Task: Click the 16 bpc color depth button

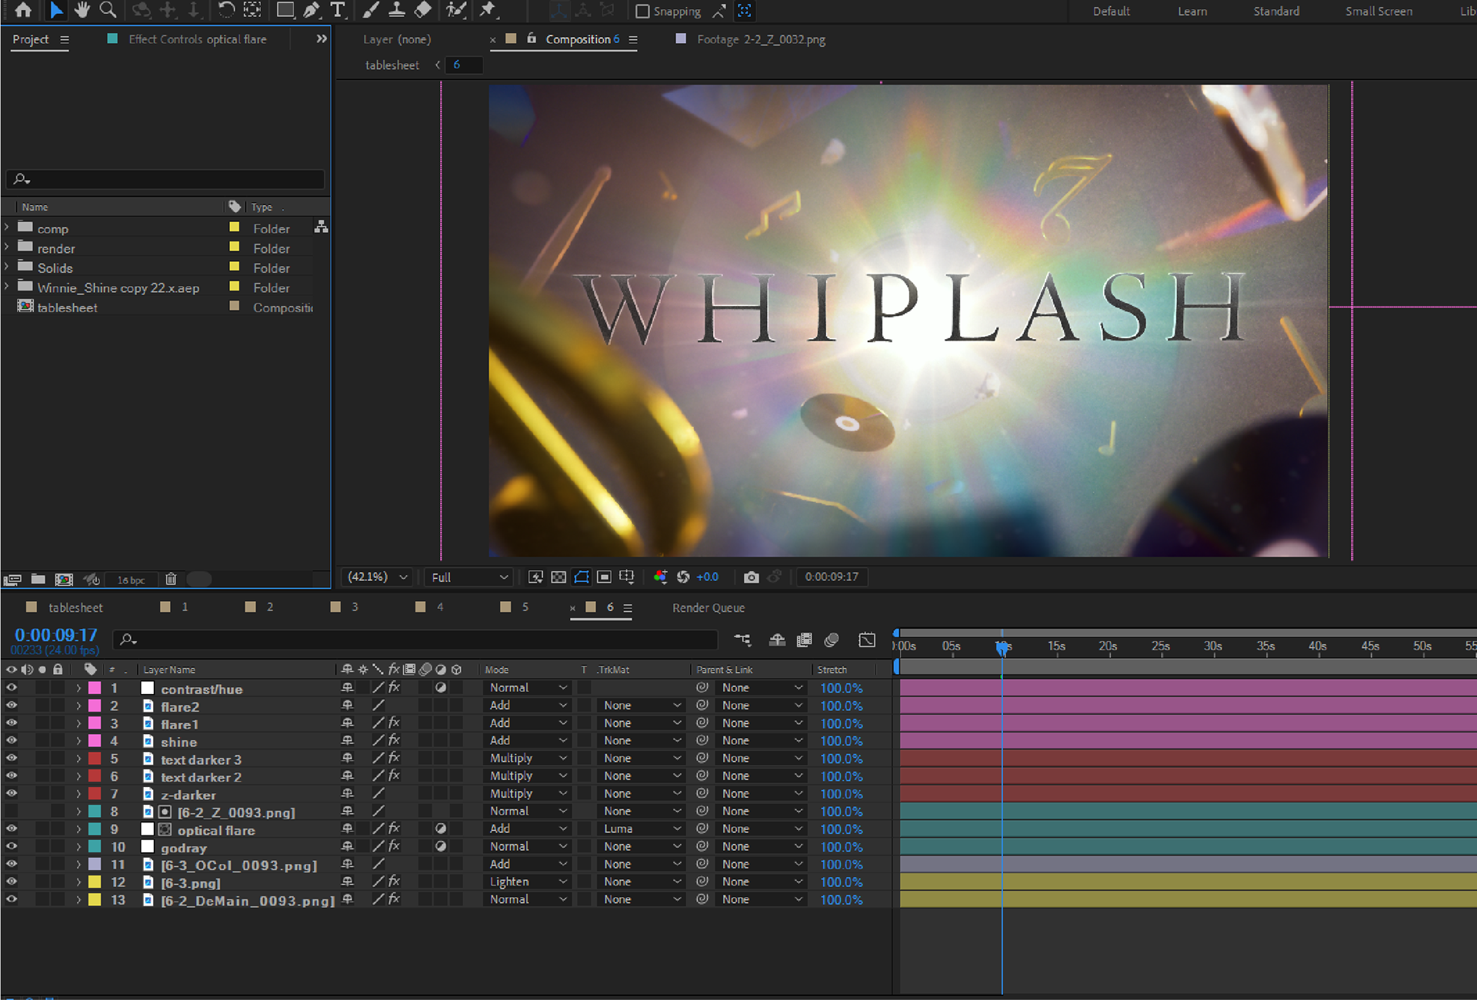Action: [131, 580]
